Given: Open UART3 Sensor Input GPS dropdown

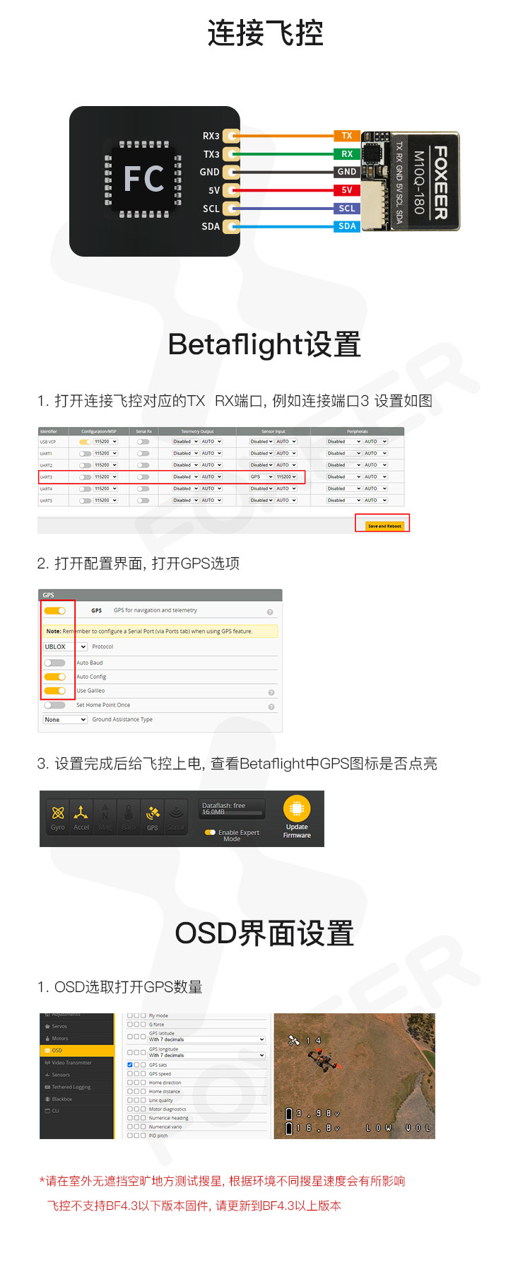Looking at the screenshot, I should [261, 477].
